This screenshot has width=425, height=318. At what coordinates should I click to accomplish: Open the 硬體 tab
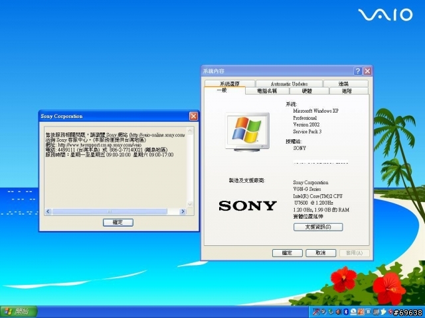309,91
